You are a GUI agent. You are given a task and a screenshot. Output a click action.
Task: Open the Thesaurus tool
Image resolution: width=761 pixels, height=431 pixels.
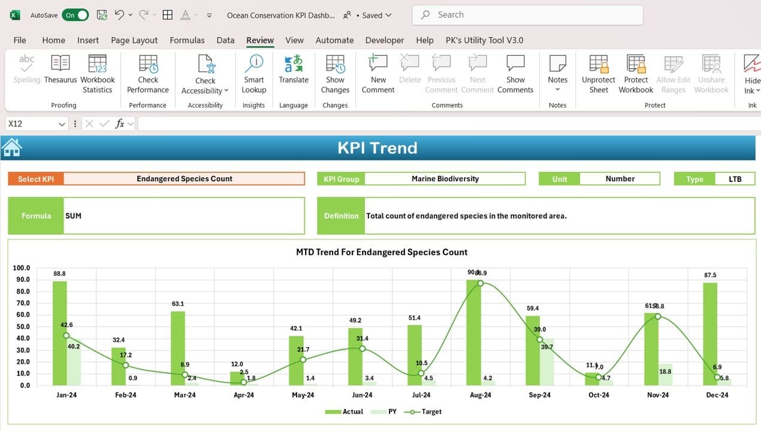61,69
